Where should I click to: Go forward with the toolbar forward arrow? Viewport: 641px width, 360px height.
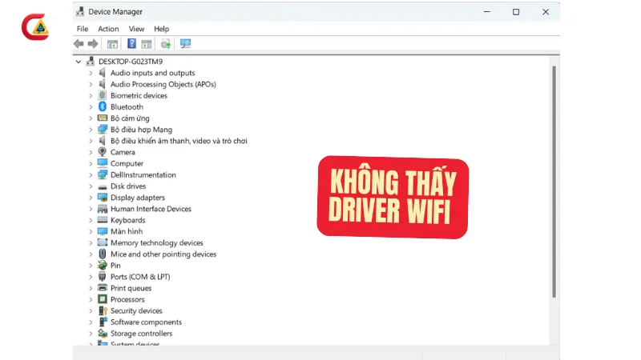point(93,44)
